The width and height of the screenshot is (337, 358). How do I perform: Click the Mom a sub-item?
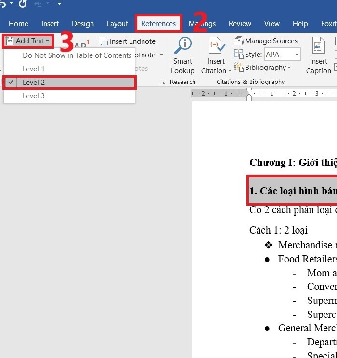point(322,273)
